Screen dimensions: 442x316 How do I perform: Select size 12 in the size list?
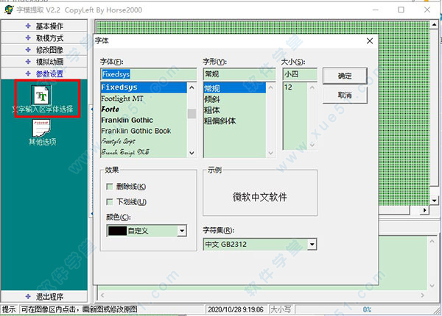click(x=290, y=87)
